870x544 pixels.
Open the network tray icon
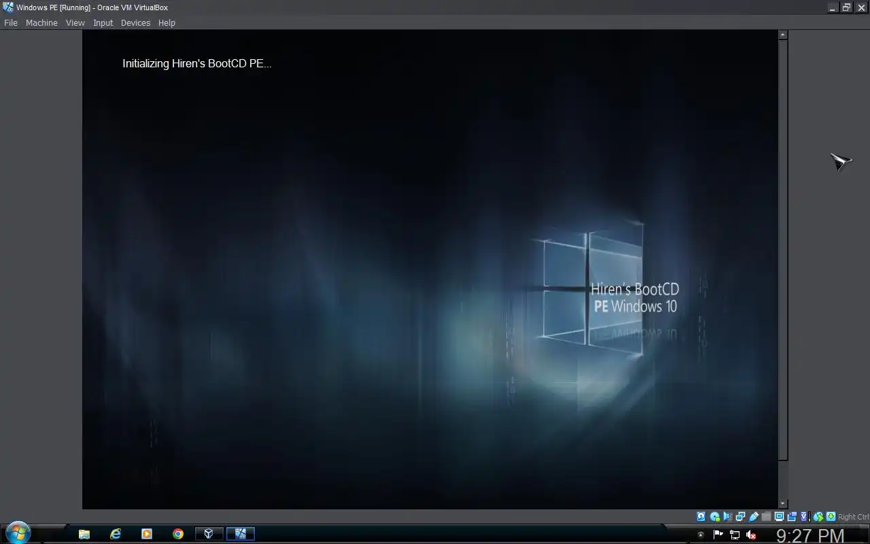(x=735, y=534)
